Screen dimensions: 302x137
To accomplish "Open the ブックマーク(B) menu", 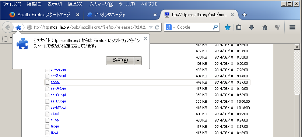I will [x=101, y=4].
